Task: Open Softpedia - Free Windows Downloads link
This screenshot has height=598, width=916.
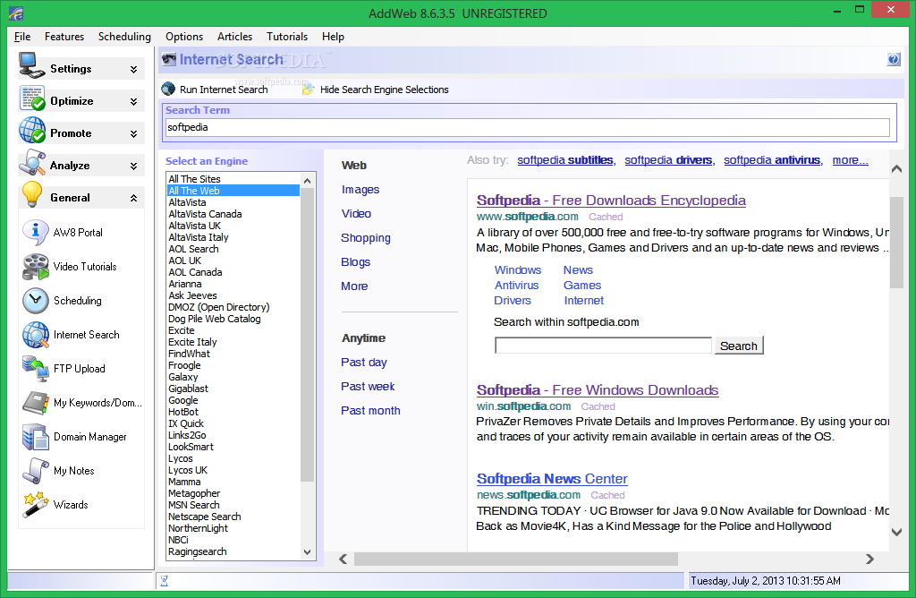Action: click(598, 390)
